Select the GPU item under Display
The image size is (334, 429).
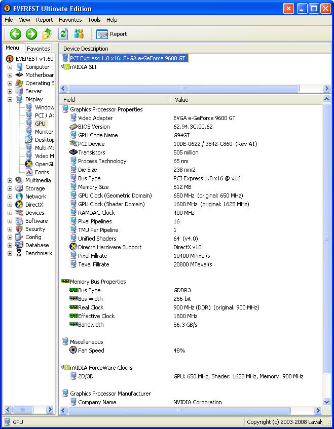[40, 124]
